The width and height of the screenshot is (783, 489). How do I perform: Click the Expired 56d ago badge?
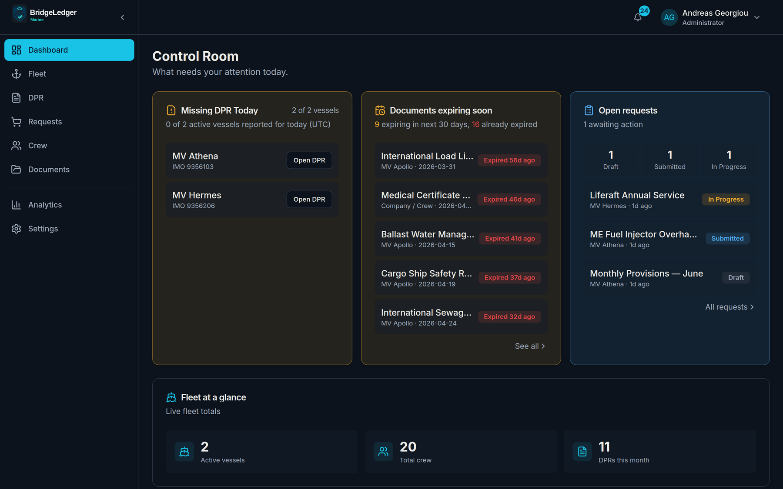tap(509, 160)
